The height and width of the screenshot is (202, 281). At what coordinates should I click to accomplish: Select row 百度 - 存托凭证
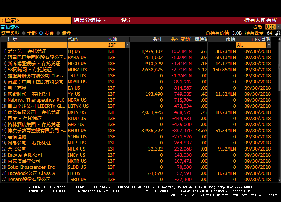click(x=136, y=119)
